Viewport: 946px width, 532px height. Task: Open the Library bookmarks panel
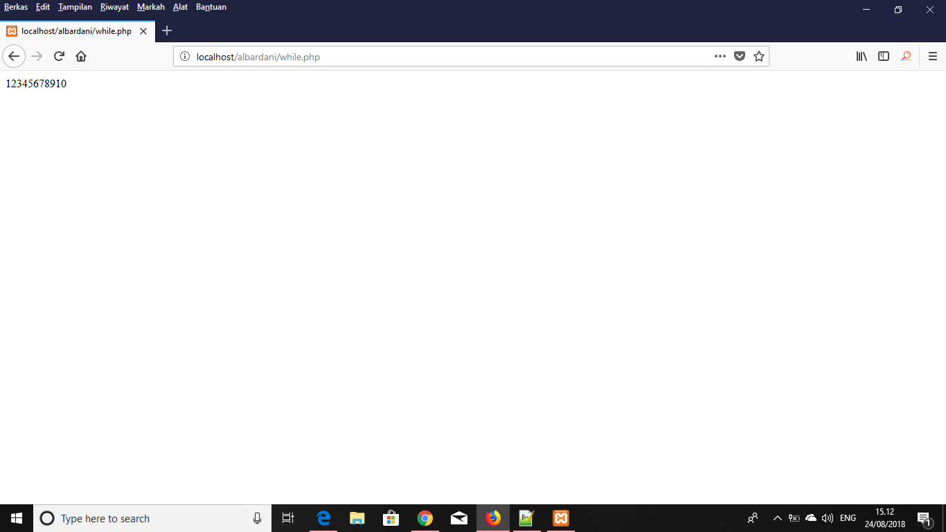[x=862, y=56]
